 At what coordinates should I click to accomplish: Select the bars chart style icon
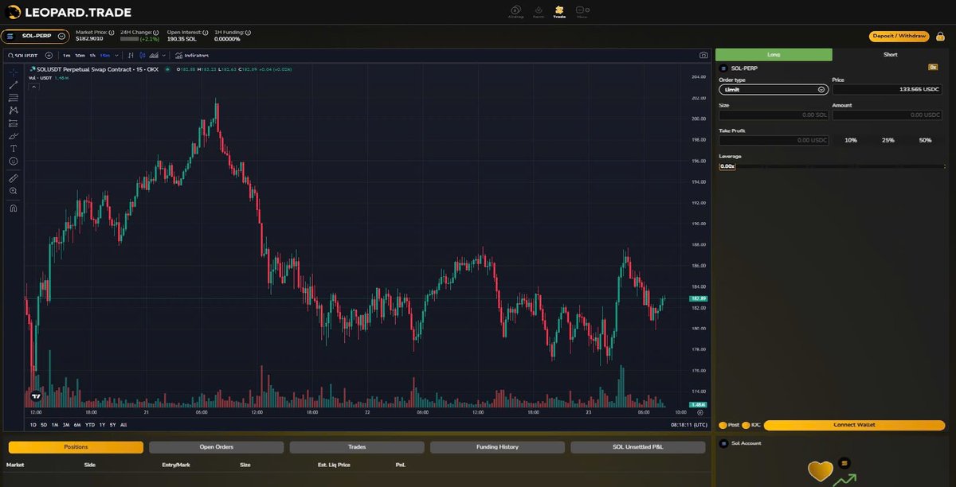coord(131,56)
